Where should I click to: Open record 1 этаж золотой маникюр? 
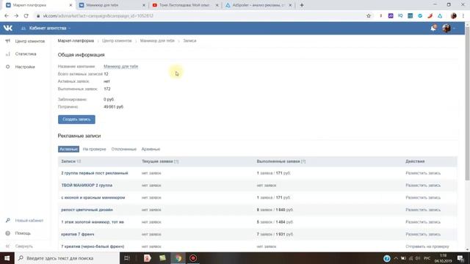click(93, 222)
